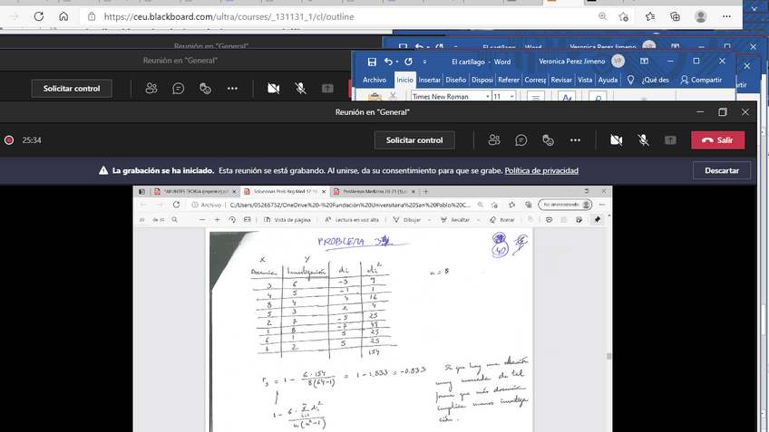
Task: Show participants in the Teams meeting
Action: point(494,140)
